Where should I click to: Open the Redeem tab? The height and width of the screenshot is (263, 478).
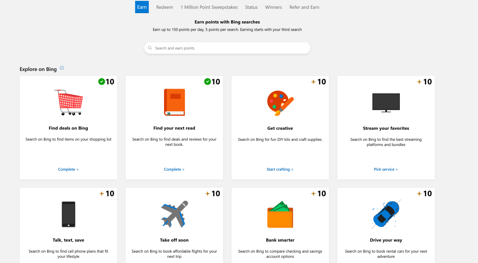[x=164, y=7]
